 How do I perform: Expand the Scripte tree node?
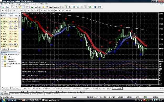click(2, 66)
